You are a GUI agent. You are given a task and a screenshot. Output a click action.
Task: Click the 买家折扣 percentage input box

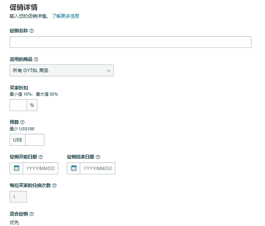click(x=18, y=105)
